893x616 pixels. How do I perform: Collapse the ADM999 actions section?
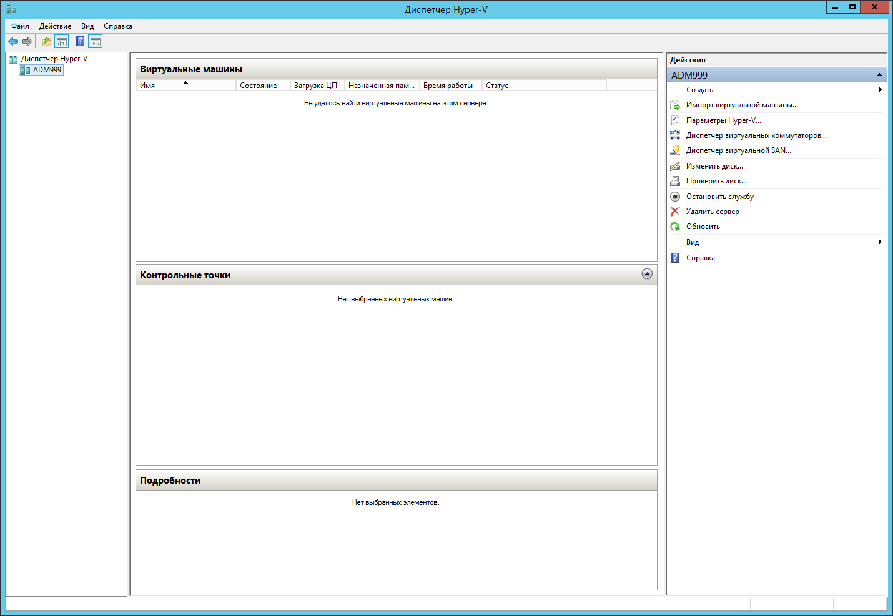[879, 75]
